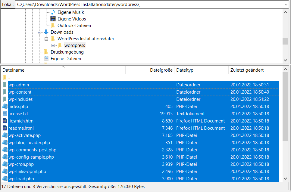This screenshot has width=291, height=192.
Task: Select Outlook-Dateien folder in tree
Action: click(74, 26)
